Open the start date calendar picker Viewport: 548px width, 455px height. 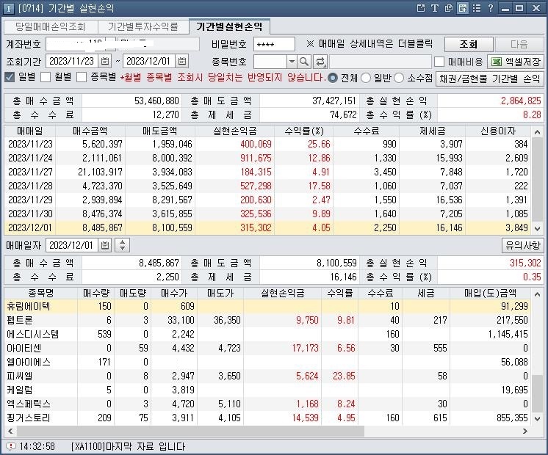pyautogui.click(x=105, y=62)
